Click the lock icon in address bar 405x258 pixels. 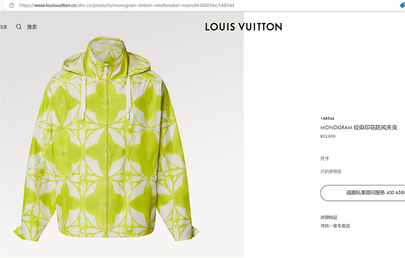click(x=11, y=5)
